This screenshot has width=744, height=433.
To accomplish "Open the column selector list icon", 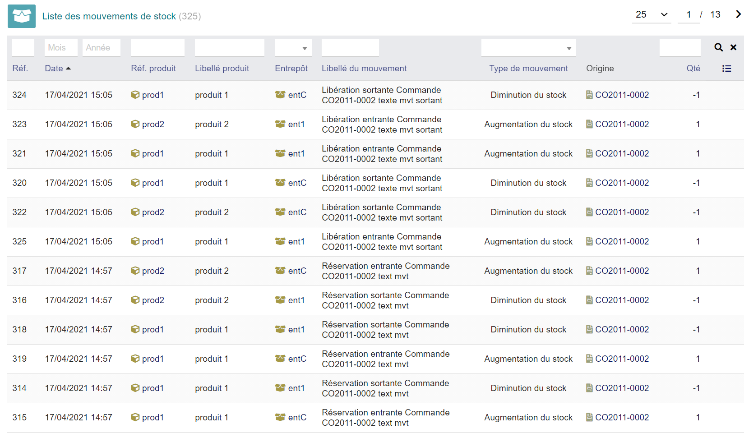I will point(726,69).
